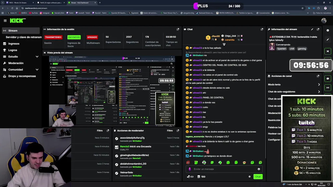Image resolution: width=333 pixels, height=187 pixels.
Task: Open MrStalker link on VeimarSoto ban
Action: pyautogui.click(x=137, y=176)
